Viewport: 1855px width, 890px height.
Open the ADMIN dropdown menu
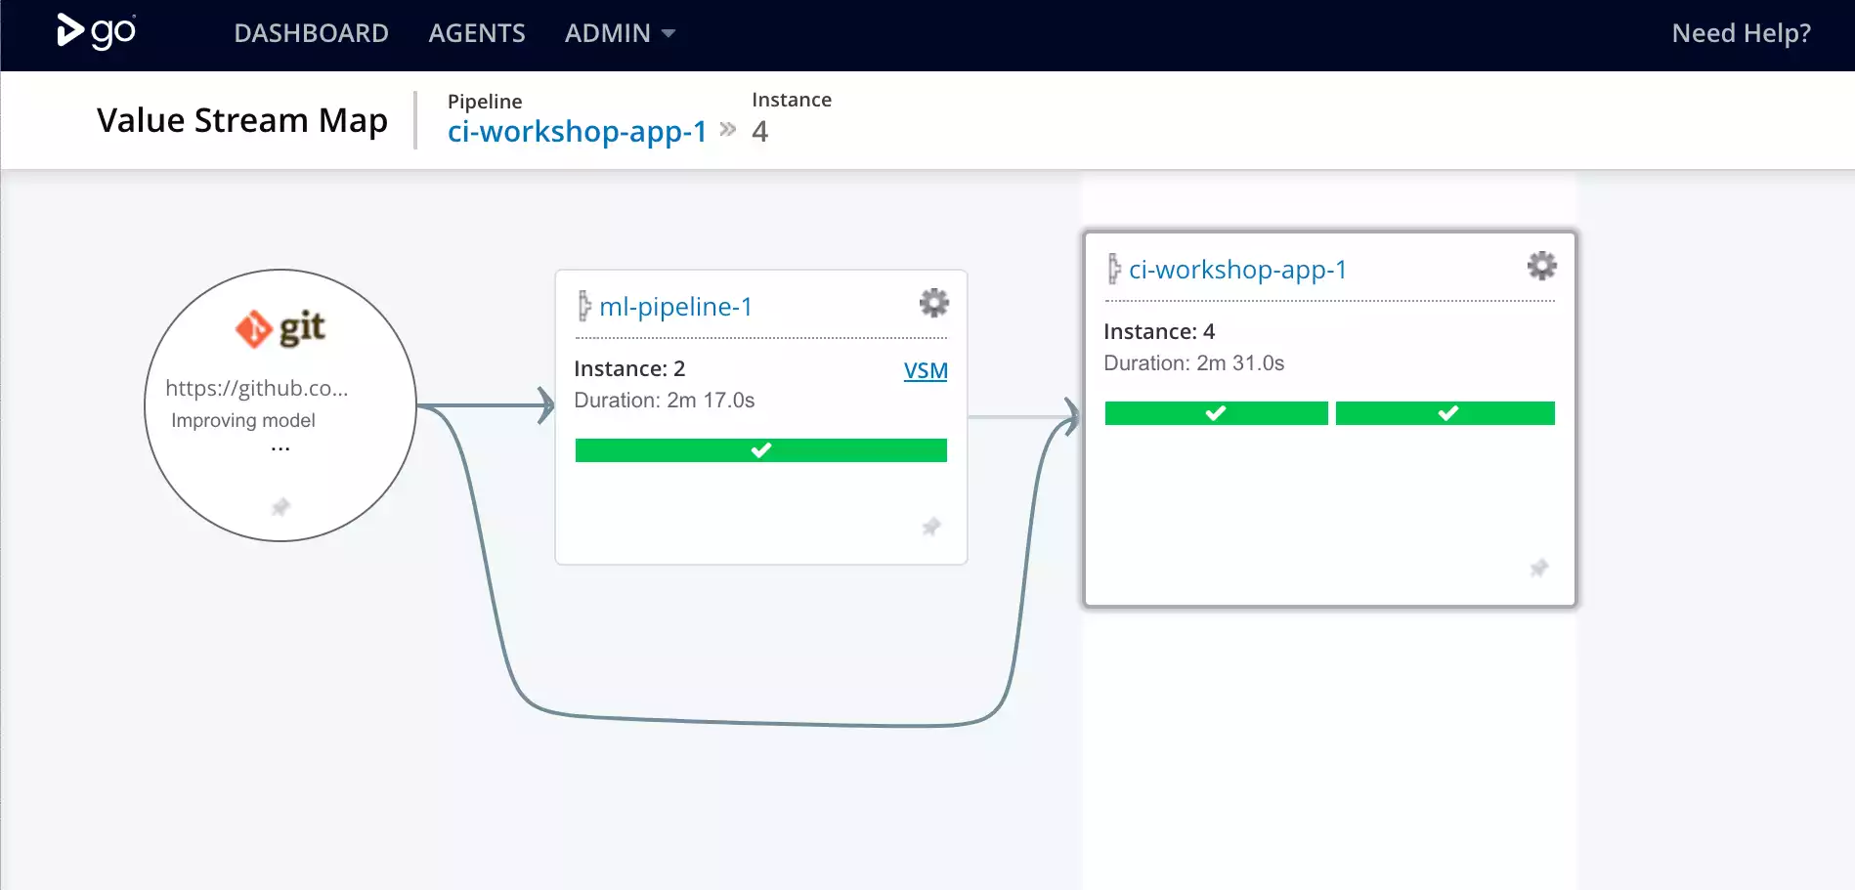[618, 32]
